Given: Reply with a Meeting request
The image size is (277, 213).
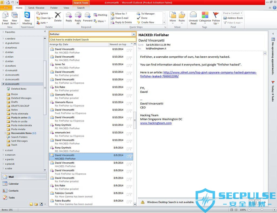Looking at the screenshot, I should pos(100,15).
